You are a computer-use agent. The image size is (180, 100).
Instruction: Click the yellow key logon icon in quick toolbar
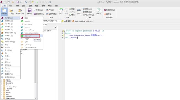32,2
